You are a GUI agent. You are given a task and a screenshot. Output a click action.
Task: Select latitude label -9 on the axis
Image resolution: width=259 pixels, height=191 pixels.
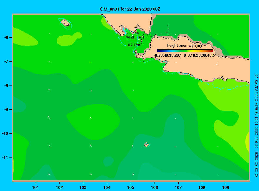pos(6,110)
